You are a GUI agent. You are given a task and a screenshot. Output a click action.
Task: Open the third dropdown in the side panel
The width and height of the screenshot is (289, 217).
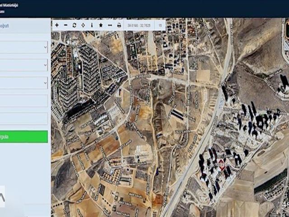[23, 83]
